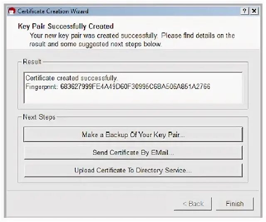Click the 'Certificate created successfully' line
The image size is (266, 222).
coord(72,78)
